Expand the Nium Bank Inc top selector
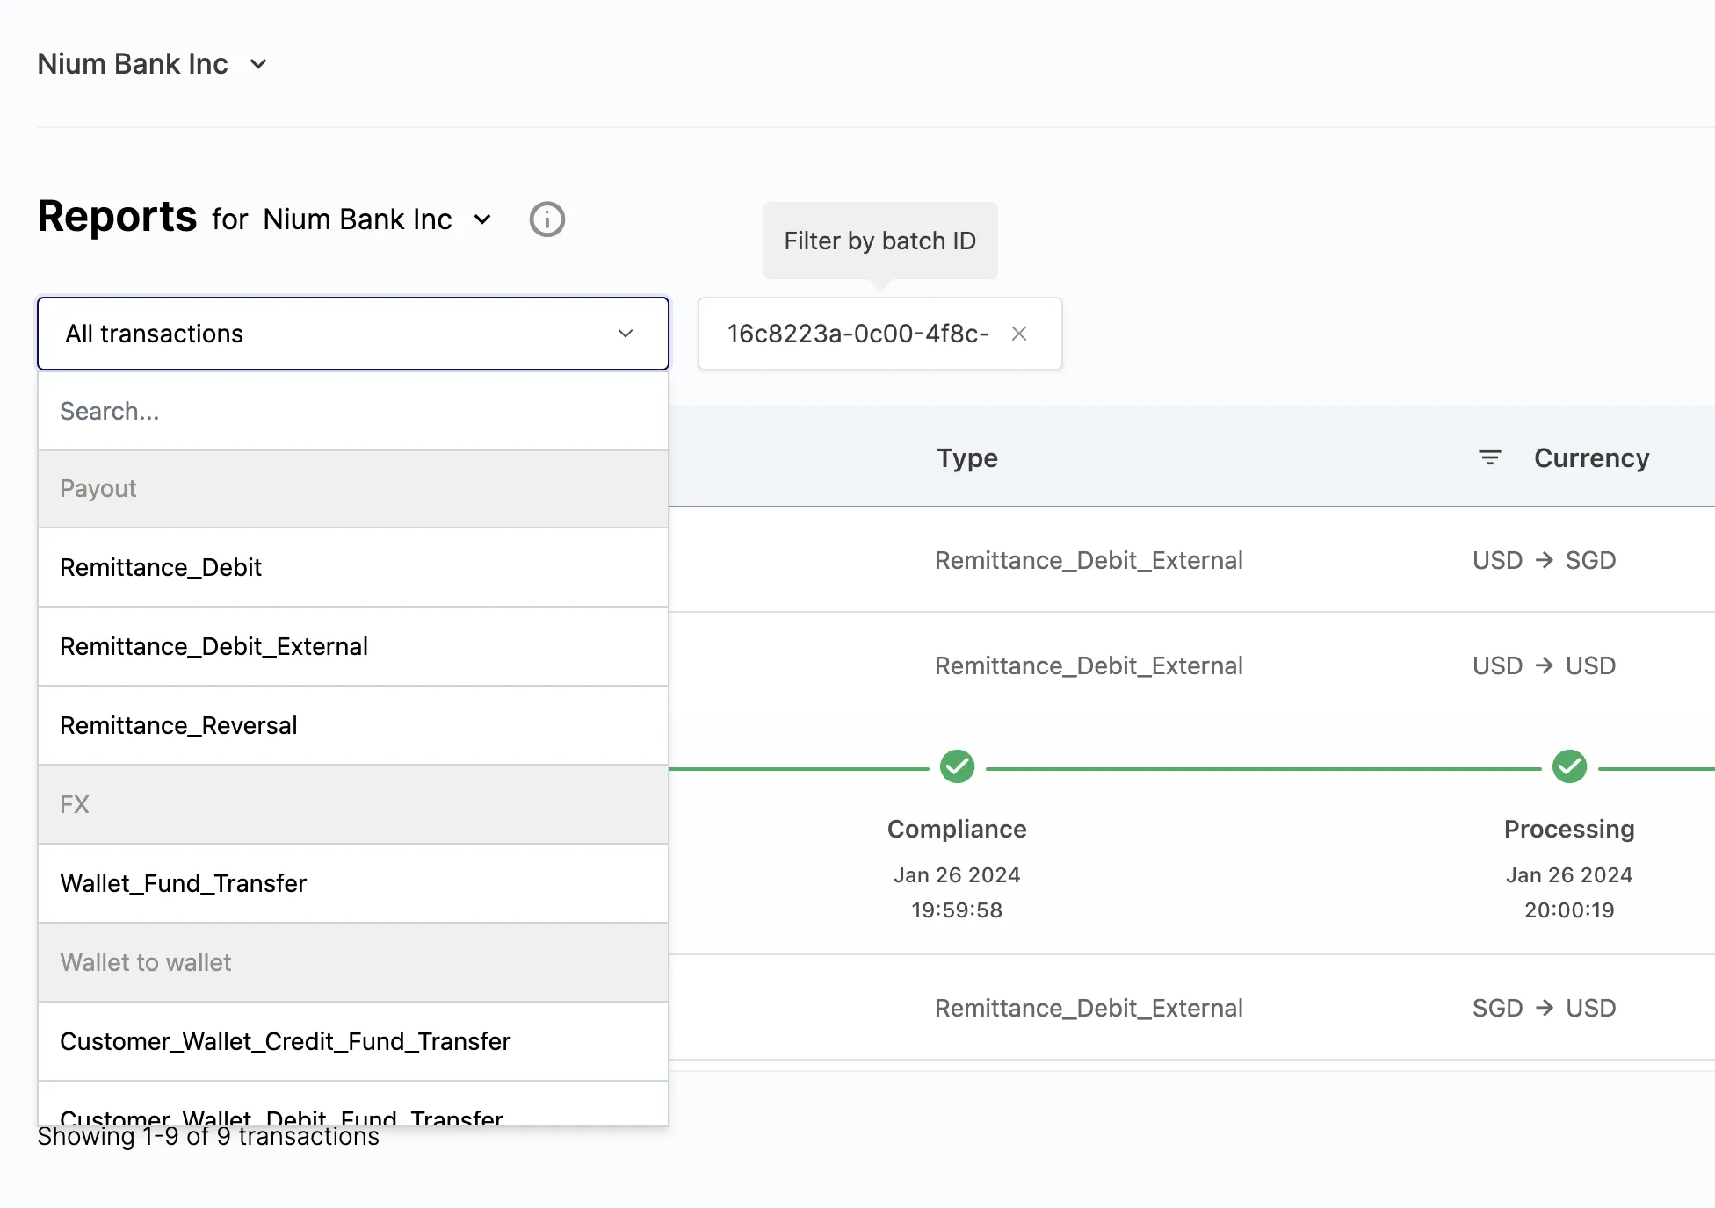The width and height of the screenshot is (1715, 1208). tap(152, 64)
